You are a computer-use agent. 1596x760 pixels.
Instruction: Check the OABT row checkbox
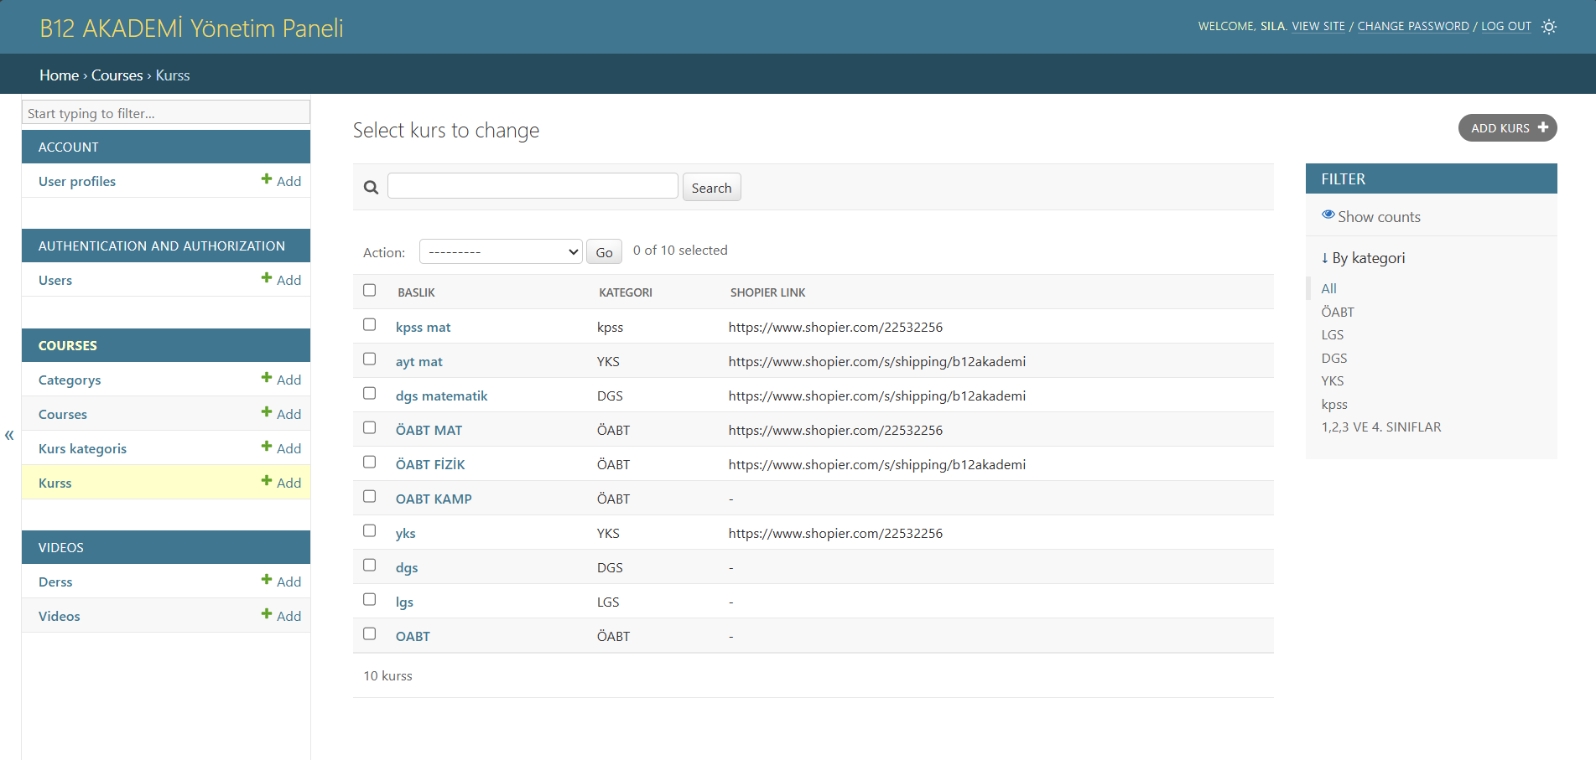369,633
